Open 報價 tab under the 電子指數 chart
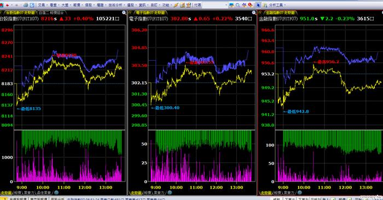 click(x=148, y=193)
